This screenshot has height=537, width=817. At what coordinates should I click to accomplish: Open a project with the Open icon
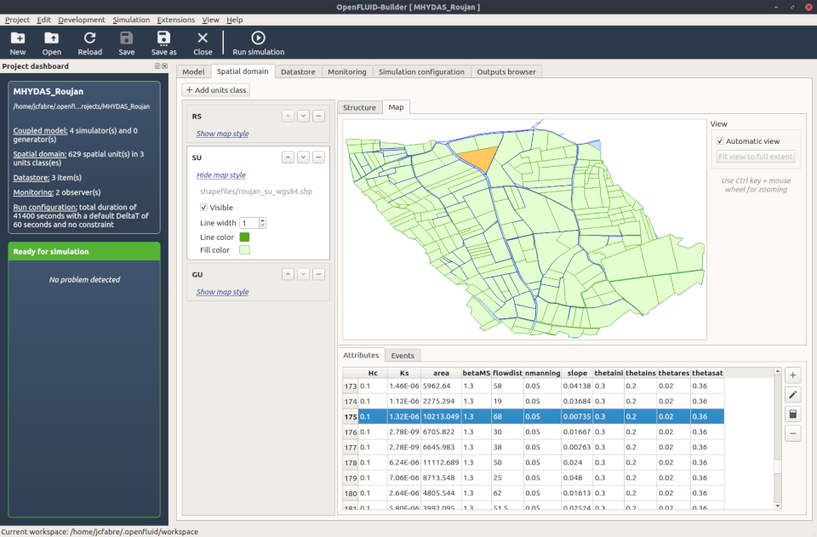[x=52, y=38]
